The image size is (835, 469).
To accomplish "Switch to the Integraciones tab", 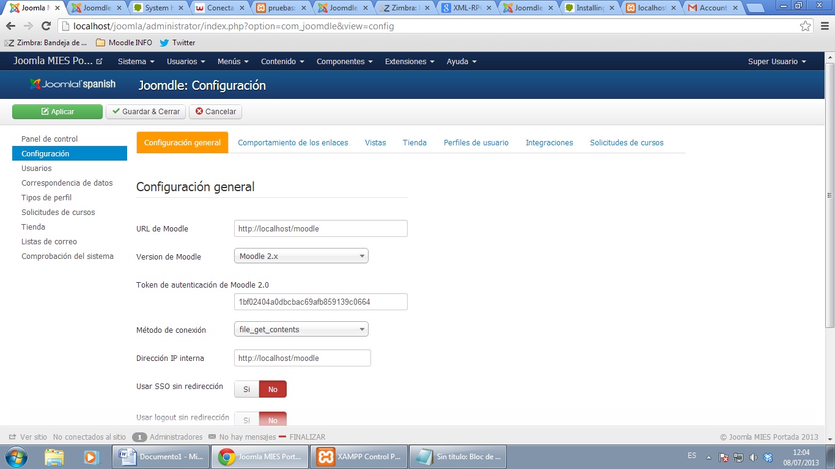I will point(549,142).
